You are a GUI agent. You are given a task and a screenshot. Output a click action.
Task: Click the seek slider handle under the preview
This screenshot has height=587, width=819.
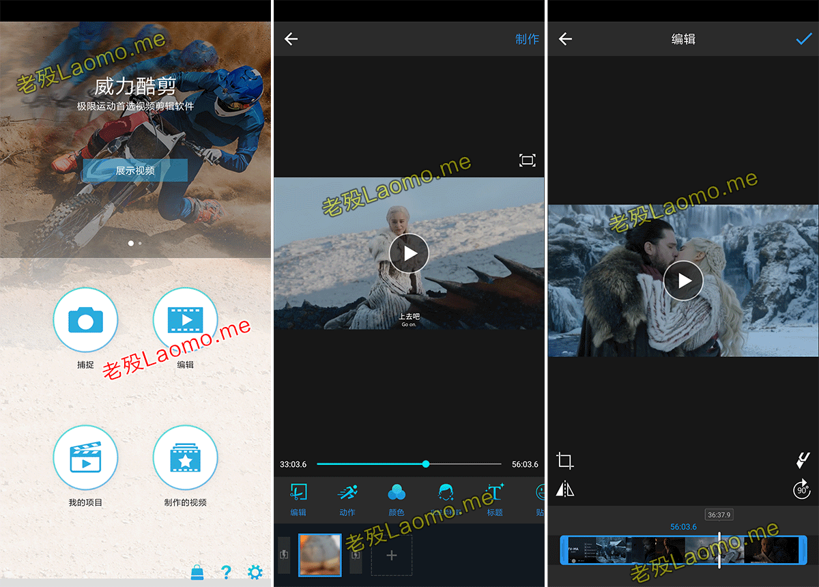click(426, 464)
